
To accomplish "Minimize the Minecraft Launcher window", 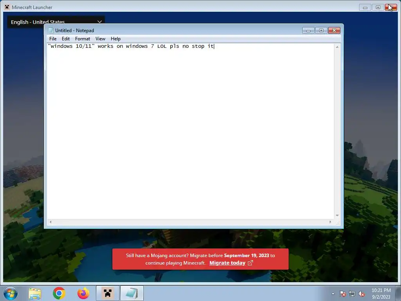I will coord(365,7).
